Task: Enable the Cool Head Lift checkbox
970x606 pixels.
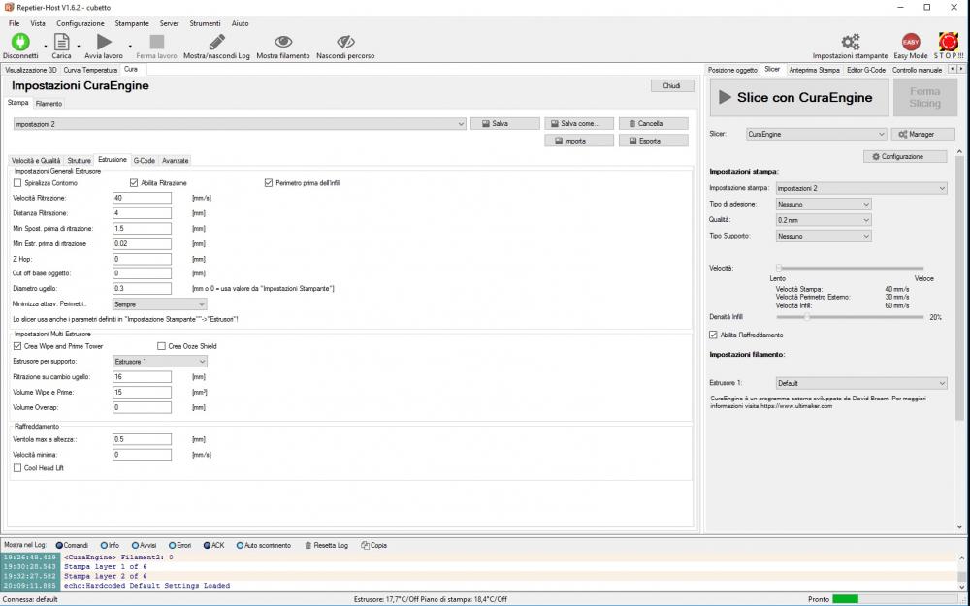Action: coord(17,468)
